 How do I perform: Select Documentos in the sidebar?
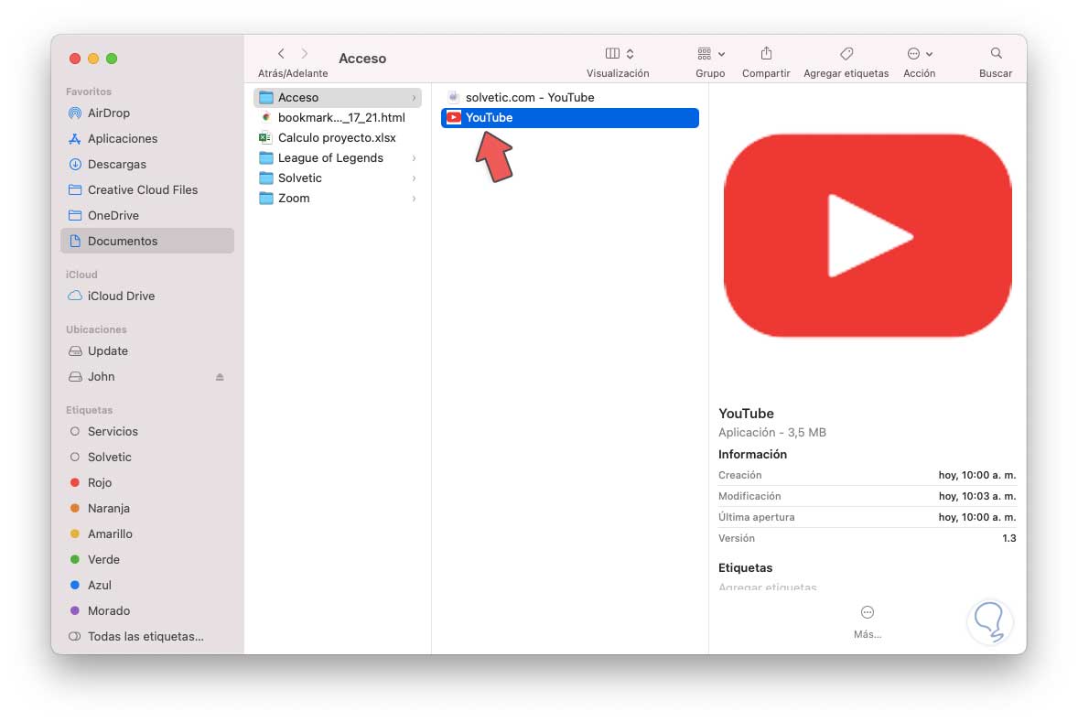(147, 241)
